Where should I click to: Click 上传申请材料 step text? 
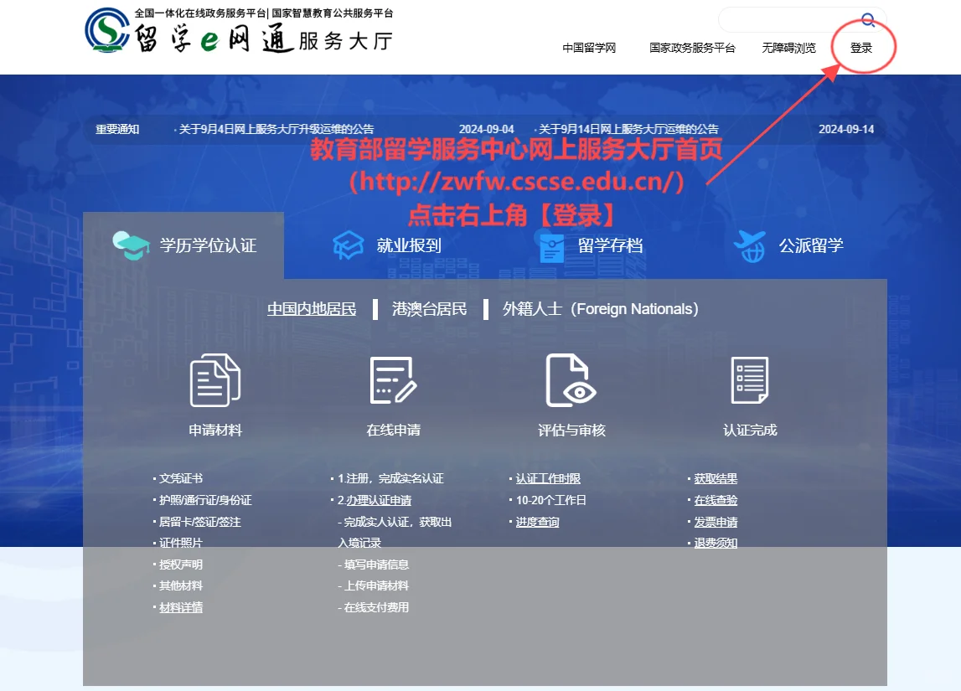point(376,585)
